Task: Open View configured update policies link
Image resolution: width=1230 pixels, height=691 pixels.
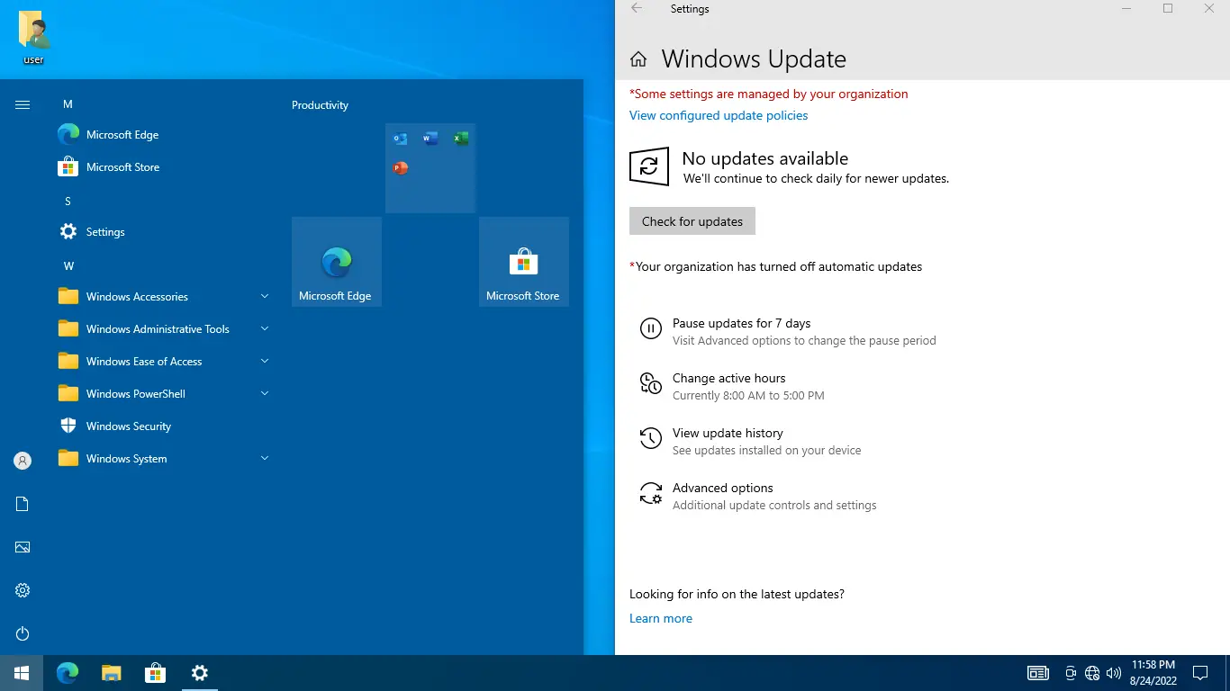Action: coord(719,115)
